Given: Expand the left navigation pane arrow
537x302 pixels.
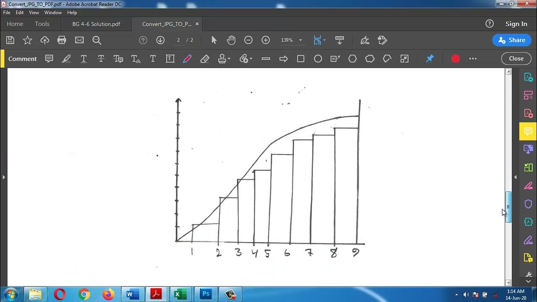Looking at the screenshot, I should click(4, 177).
